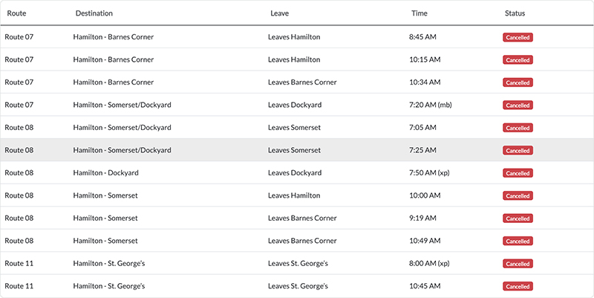Select the highlighted 7:25 AM Leaves Somerset row

point(294,150)
